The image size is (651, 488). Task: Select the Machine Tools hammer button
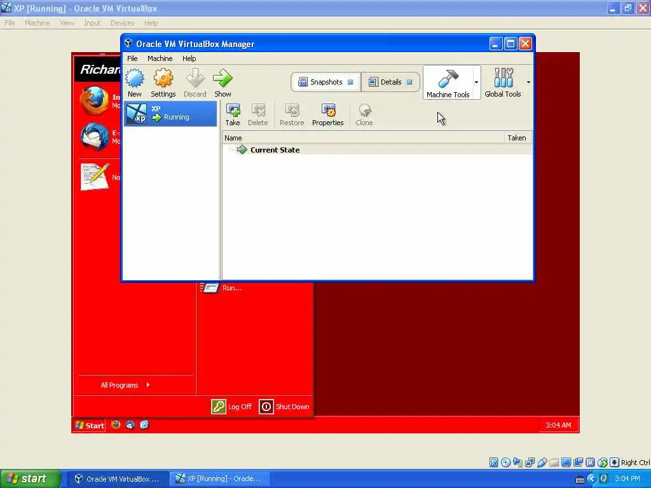click(448, 83)
